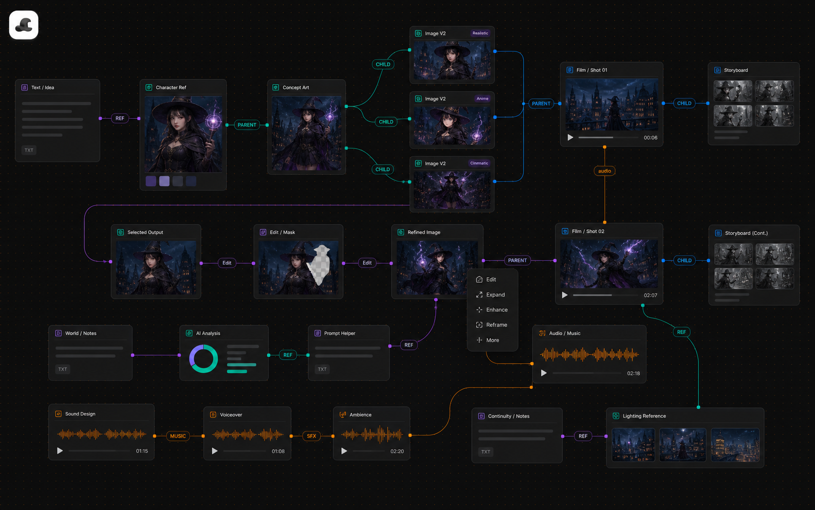The image size is (815, 510).
Task: Click the Refined Image node icon
Action: coord(400,232)
